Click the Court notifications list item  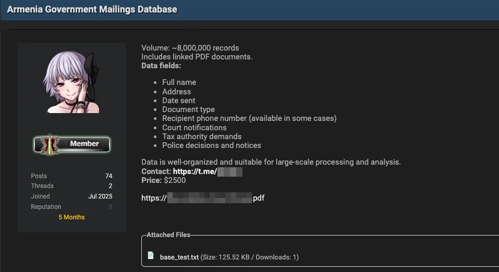194,128
